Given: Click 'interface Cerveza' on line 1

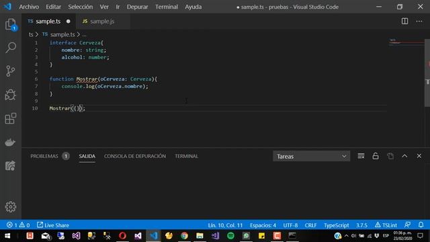Looking at the screenshot, I should click(x=75, y=43).
